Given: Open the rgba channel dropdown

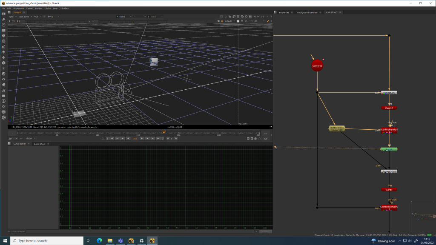Looking at the screenshot, I should [x=12, y=17].
